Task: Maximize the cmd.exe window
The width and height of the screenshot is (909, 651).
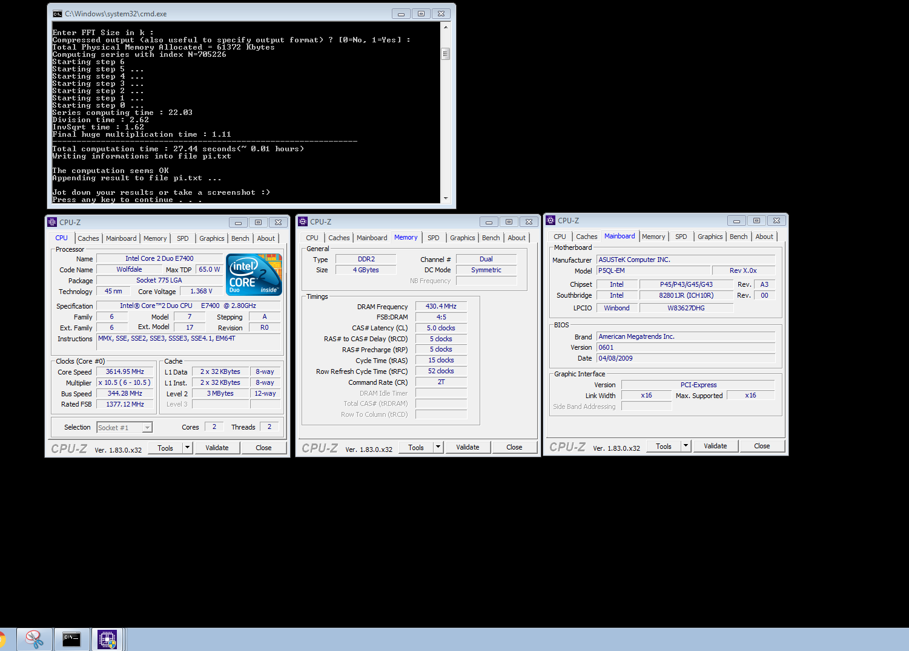Action: coord(421,13)
